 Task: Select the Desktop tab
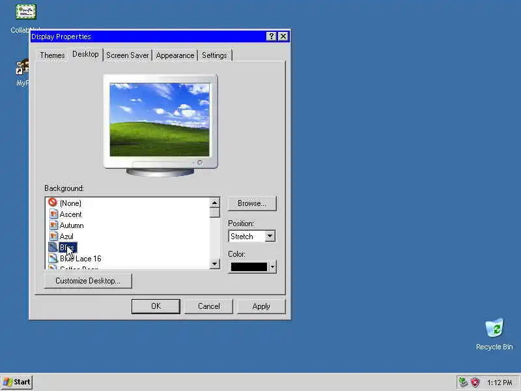point(85,54)
